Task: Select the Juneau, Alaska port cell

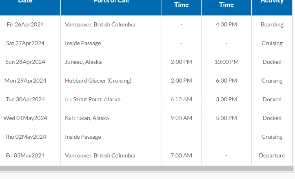Action: (x=83, y=62)
